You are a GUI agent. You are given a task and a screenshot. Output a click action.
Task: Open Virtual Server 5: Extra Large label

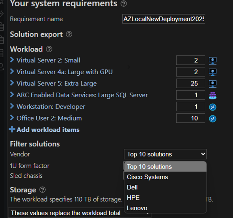[57, 84]
